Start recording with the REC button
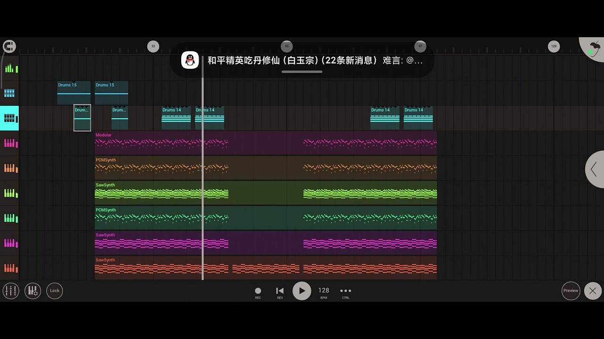 point(258,293)
